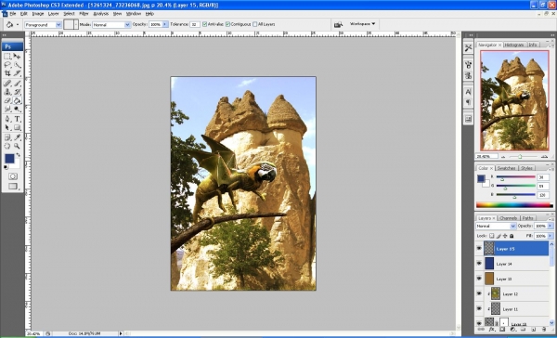Toggle the Contiguous checkbox
The width and height of the screenshot is (557, 338).
227,24
